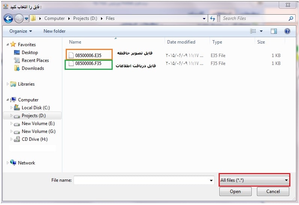Image resolution: width=299 pixels, height=205 pixels.
Task: Click the Open button
Action: [x=235, y=191]
